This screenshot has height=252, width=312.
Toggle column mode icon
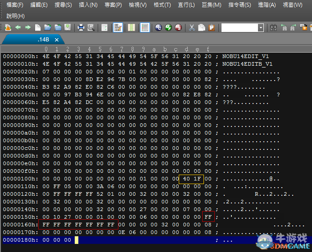coord(131,27)
